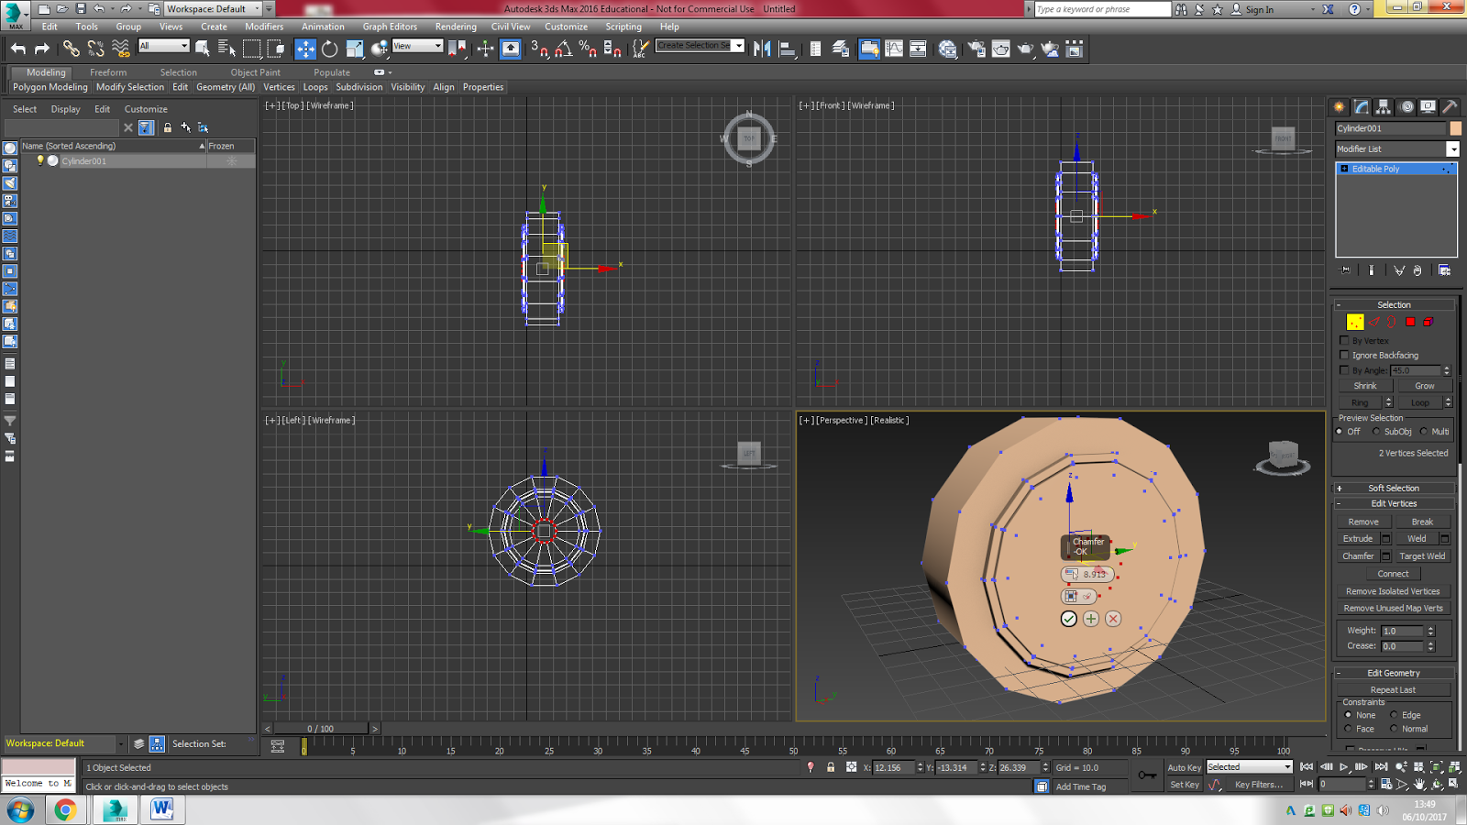Select Edge sub-object level icon
The width and height of the screenshot is (1467, 825).
(1373, 322)
